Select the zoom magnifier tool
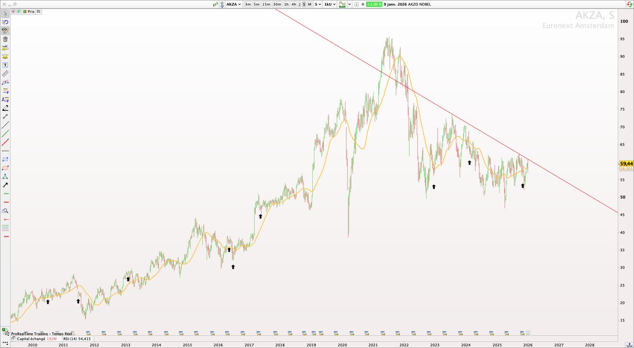The height and width of the screenshot is (348, 634). click(5, 210)
